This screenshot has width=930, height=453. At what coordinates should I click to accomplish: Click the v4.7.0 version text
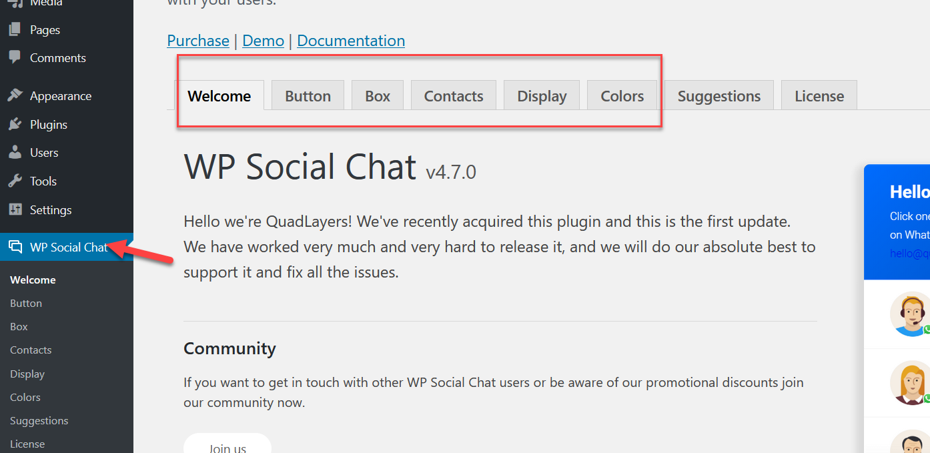click(x=451, y=172)
